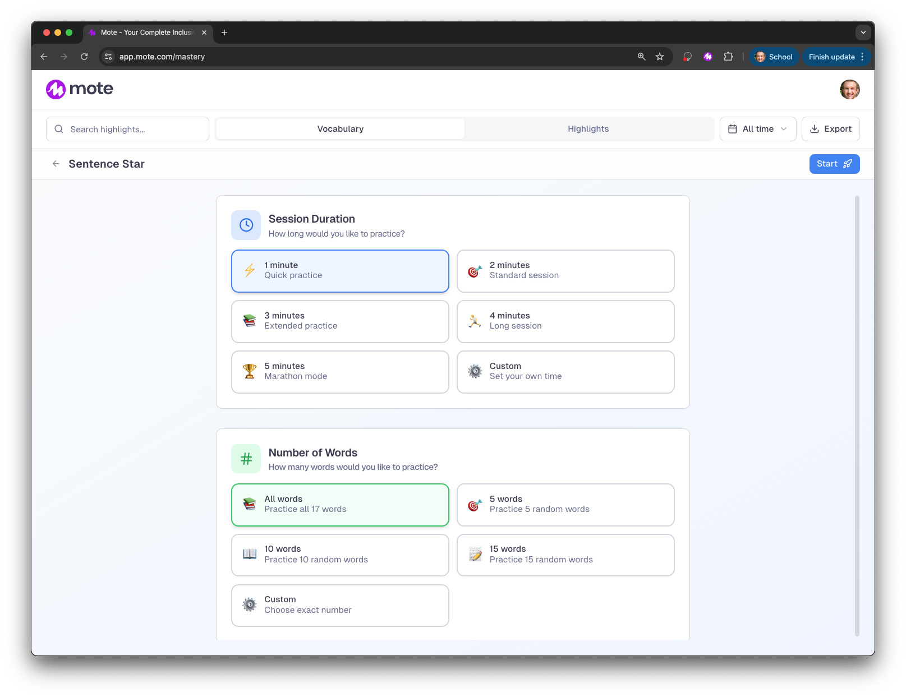The width and height of the screenshot is (906, 697).
Task: Click the runner icon on 4 minutes
Action: click(x=475, y=321)
